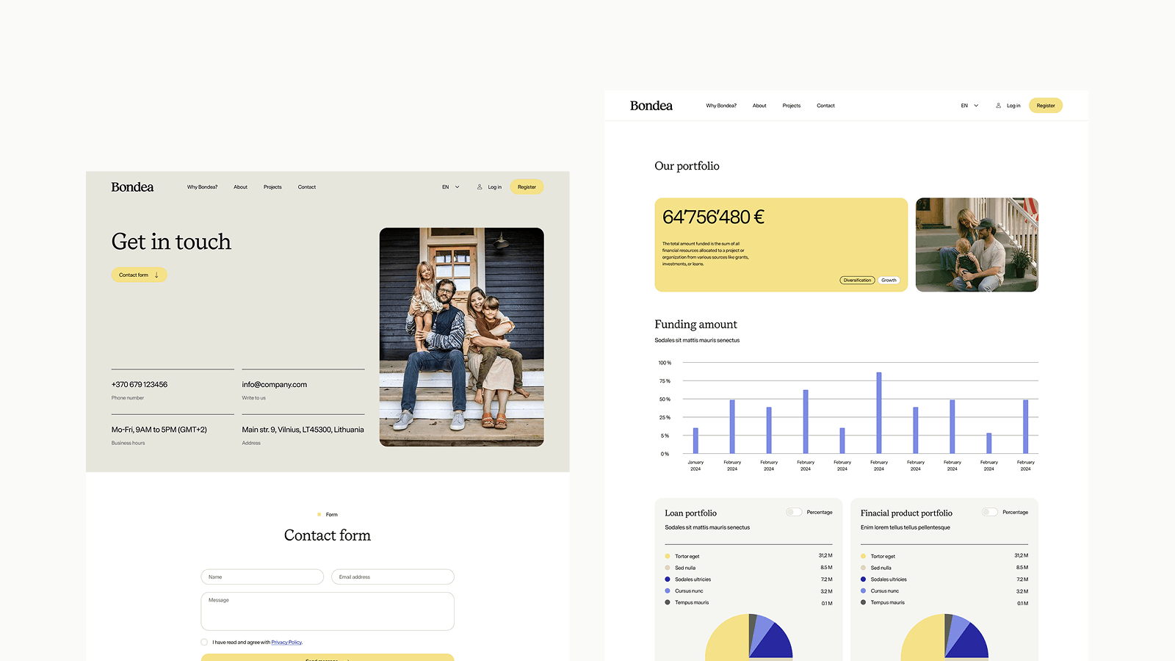This screenshot has height=661, width=1175.
Task: Click Log in link on the contact page
Action: (x=495, y=187)
